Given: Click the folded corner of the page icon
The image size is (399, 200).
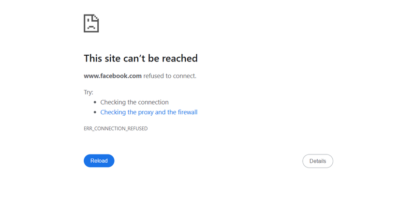Looking at the screenshot, I should [96, 17].
